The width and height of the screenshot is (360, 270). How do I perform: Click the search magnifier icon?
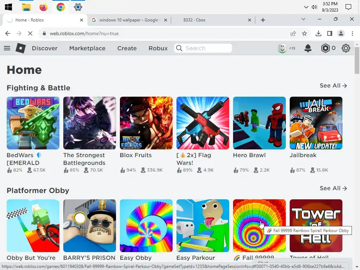click(179, 48)
